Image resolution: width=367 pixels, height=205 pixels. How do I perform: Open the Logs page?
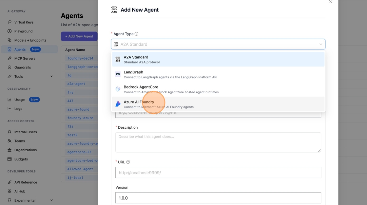pyautogui.click(x=18, y=109)
